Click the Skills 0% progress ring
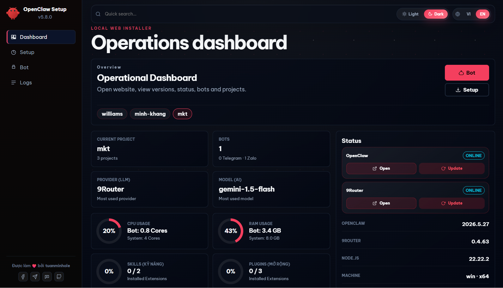 (109, 272)
